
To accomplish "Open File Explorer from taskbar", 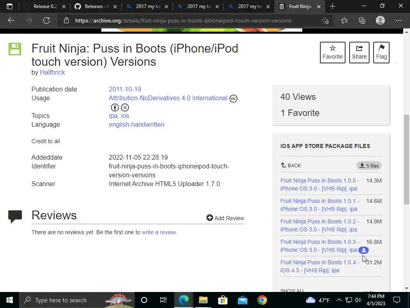I will 203,300.
